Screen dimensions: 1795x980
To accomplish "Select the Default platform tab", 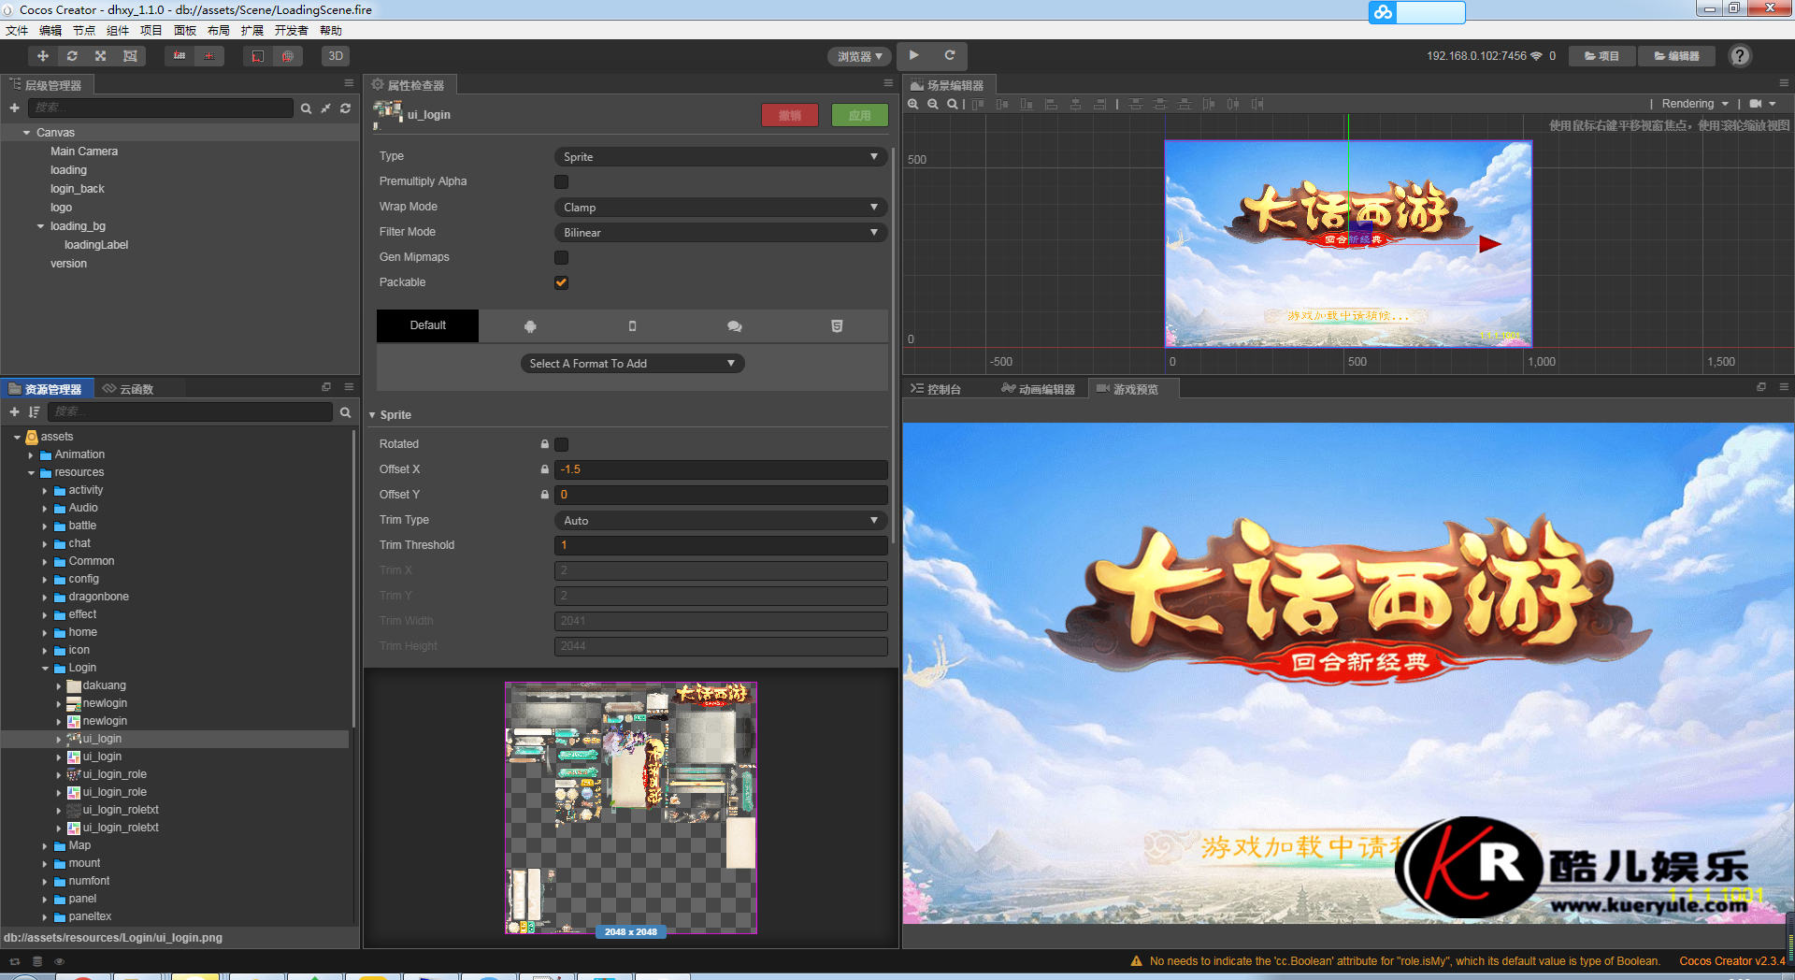I will [427, 325].
